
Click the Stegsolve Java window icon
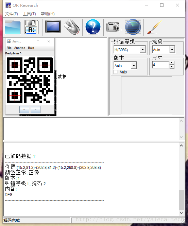9,41
